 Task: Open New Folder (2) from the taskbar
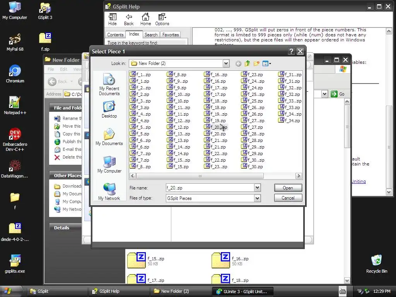pyautogui.click(x=181, y=291)
